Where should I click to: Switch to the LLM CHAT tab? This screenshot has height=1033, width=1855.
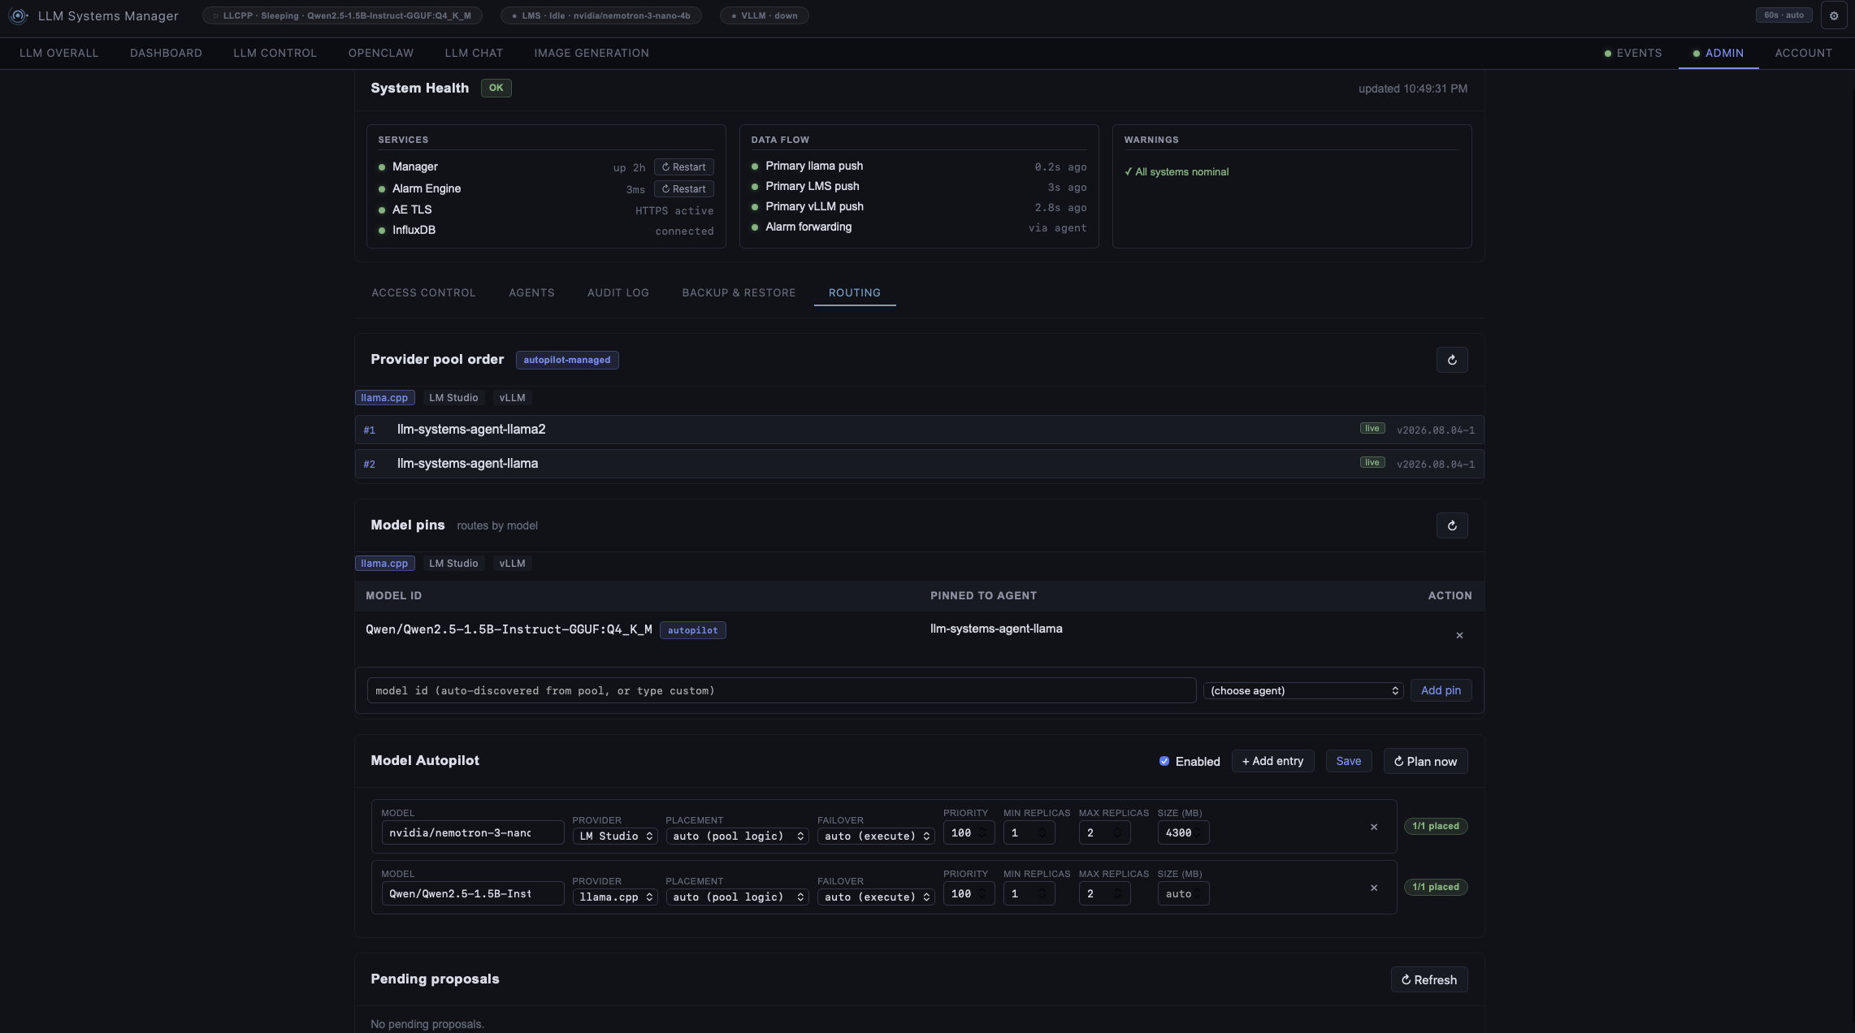click(474, 53)
